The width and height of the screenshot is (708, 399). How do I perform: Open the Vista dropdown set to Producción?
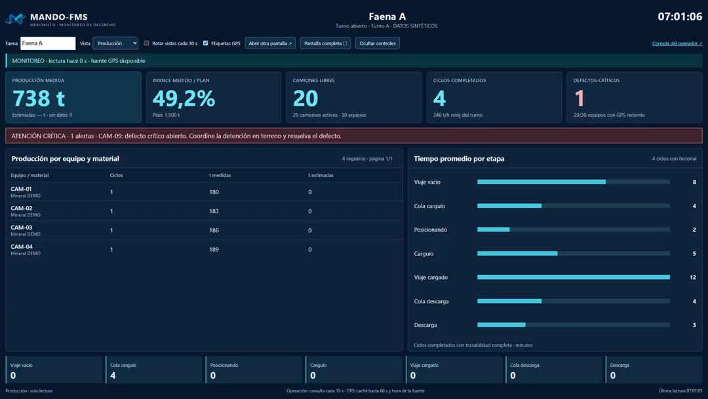pyautogui.click(x=115, y=43)
